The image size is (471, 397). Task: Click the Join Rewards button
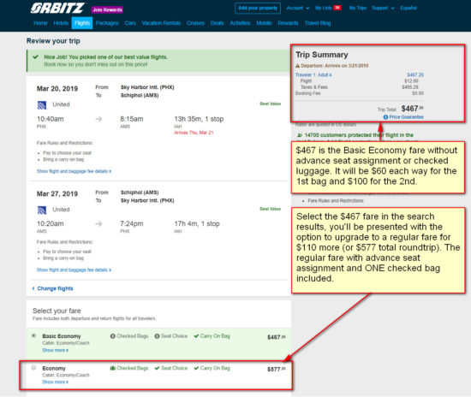(x=107, y=10)
